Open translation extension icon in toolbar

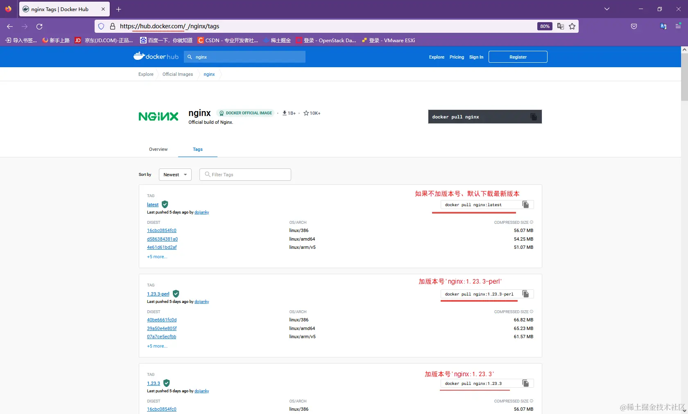663,26
